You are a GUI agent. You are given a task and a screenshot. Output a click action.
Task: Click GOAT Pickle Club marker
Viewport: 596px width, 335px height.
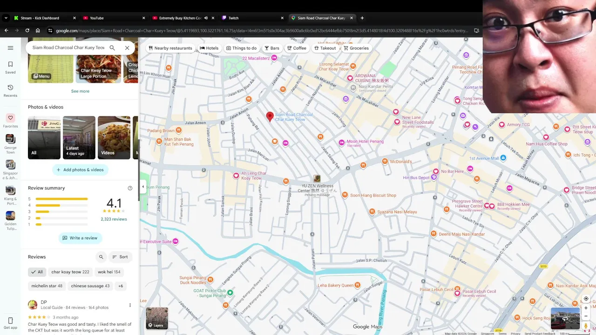tap(230, 293)
